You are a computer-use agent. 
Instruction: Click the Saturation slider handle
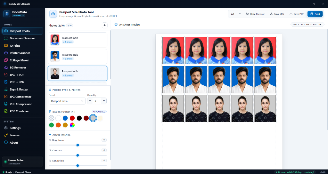[78, 166]
